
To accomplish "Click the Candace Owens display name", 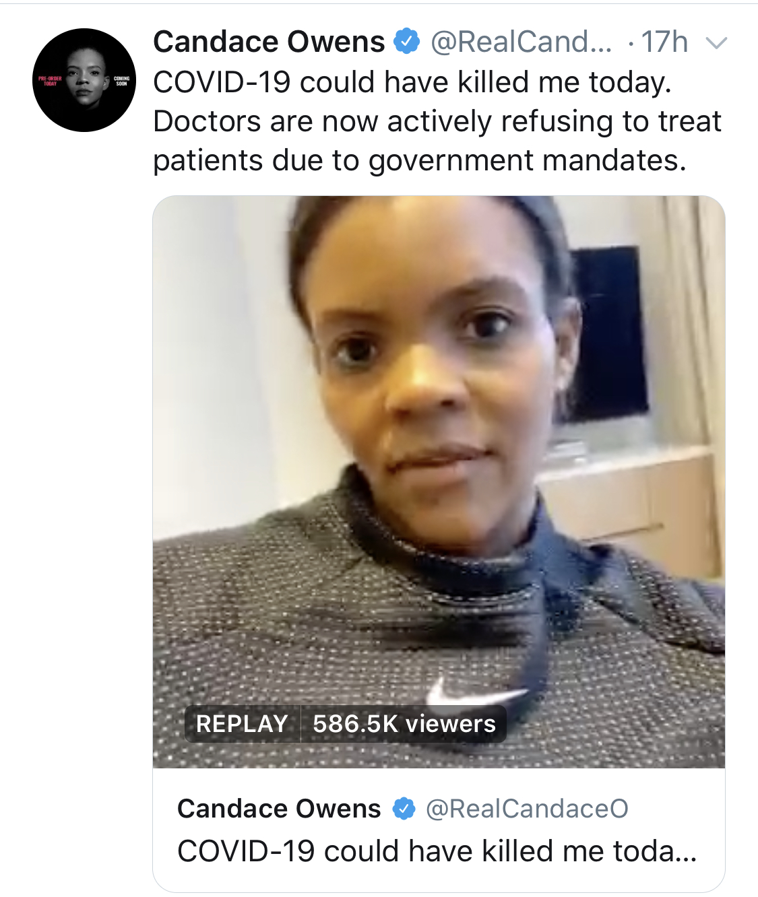I will [269, 42].
